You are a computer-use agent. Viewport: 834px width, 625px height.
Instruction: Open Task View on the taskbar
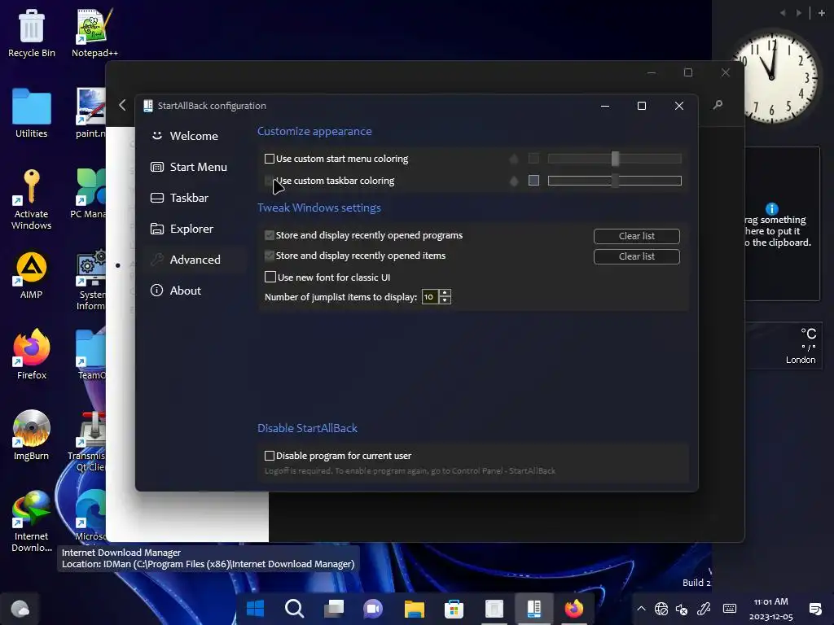pyautogui.click(x=334, y=609)
